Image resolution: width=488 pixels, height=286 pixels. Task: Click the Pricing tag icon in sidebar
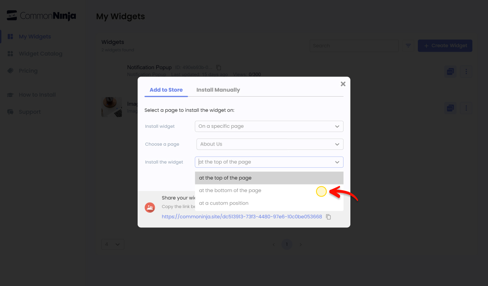(10, 71)
